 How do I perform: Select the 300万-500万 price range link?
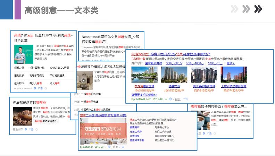[174, 63]
